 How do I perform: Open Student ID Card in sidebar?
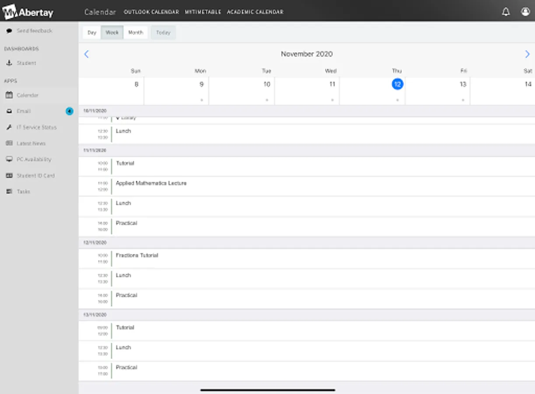pyautogui.click(x=36, y=176)
